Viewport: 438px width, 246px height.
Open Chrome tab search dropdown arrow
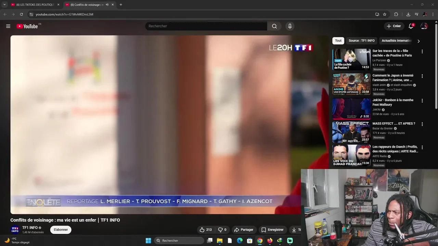click(4, 5)
